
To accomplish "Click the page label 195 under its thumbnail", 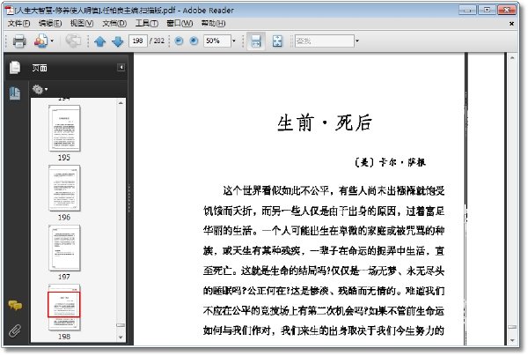I will pyautogui.click(x=64, y=158).
